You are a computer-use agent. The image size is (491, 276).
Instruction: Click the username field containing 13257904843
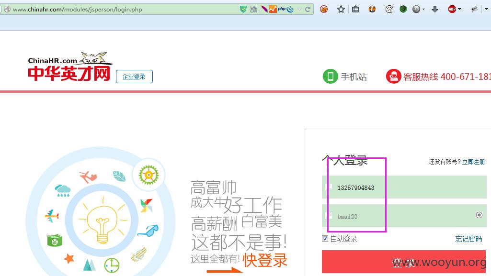404,187
